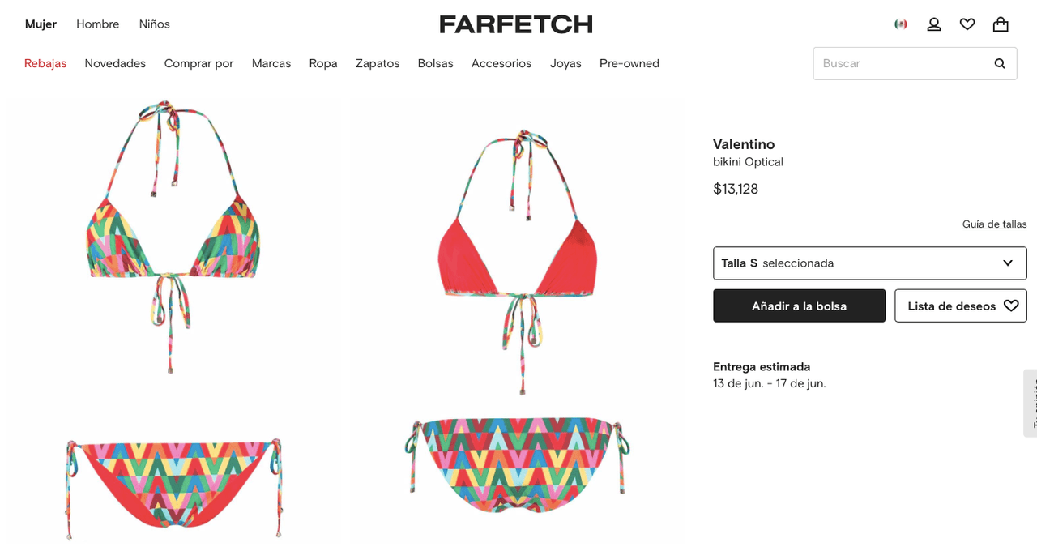1037x547 pixels.
Task: Open the shopping bag icon
Action: pos(1001,24)
